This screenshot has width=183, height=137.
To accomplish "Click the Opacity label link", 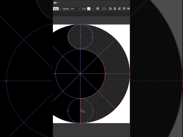I will [66, 9].
